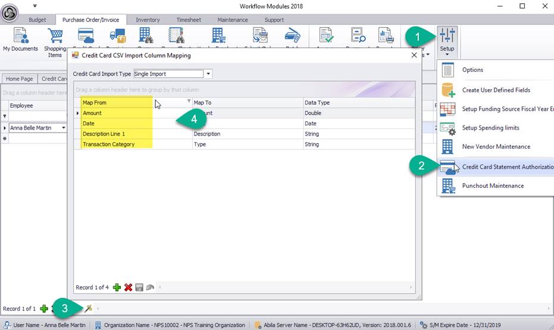Add a new mapping record with green plus
Viewport: 554px width, 330px height.
117,287
